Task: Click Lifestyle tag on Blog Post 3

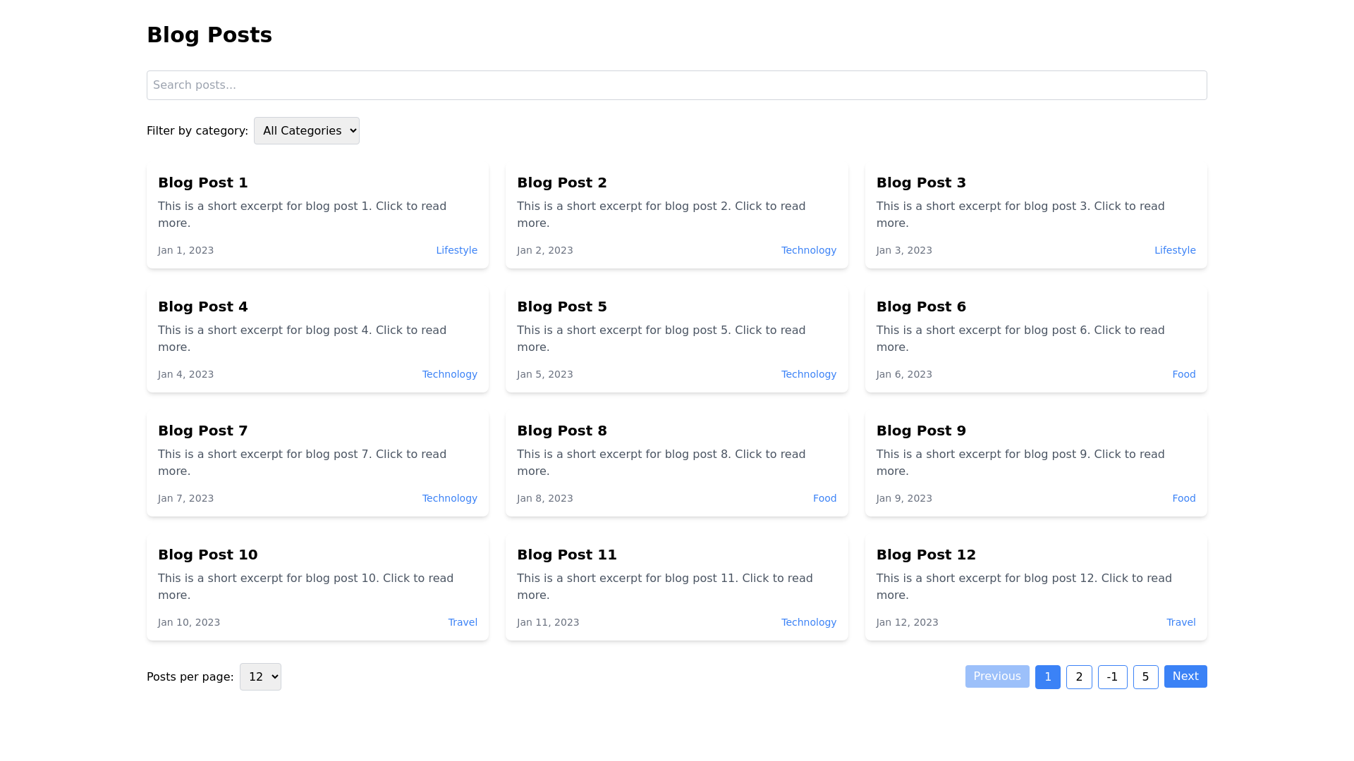Action: tap(1174, 250)
